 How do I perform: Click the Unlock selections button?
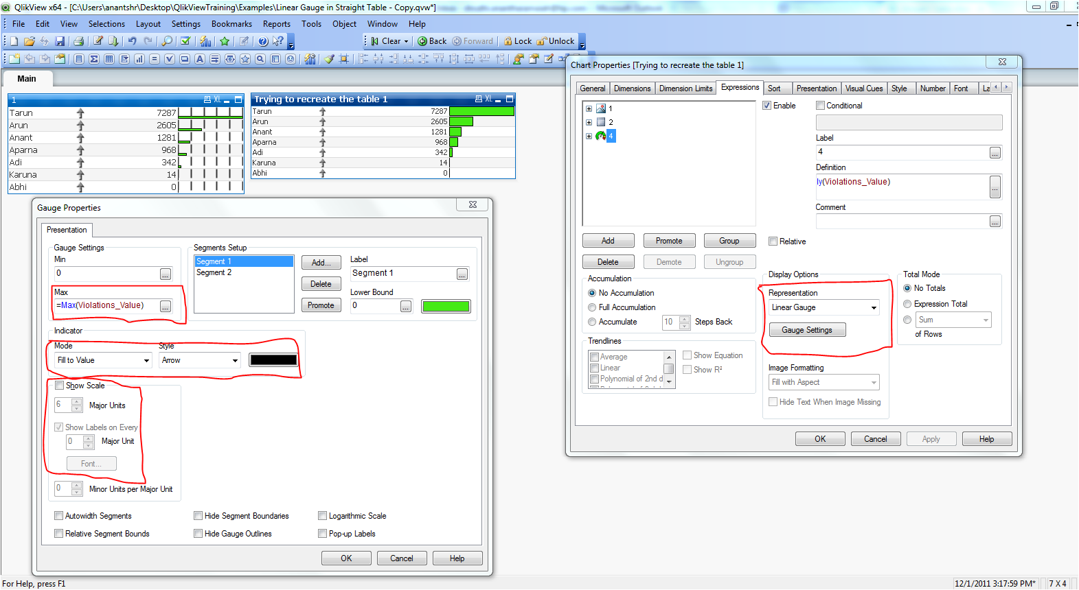pyautogui.click(x=556, y=41)
